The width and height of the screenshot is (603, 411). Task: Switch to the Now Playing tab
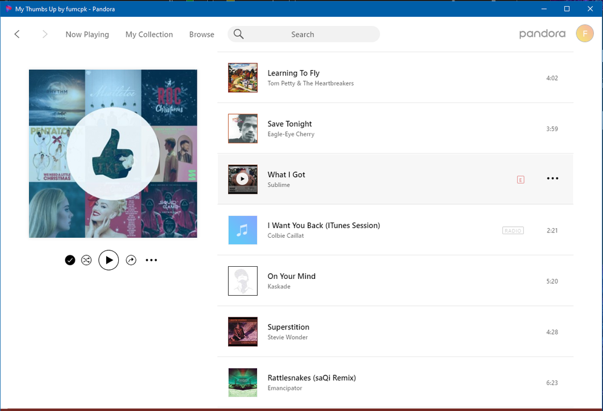87,34
